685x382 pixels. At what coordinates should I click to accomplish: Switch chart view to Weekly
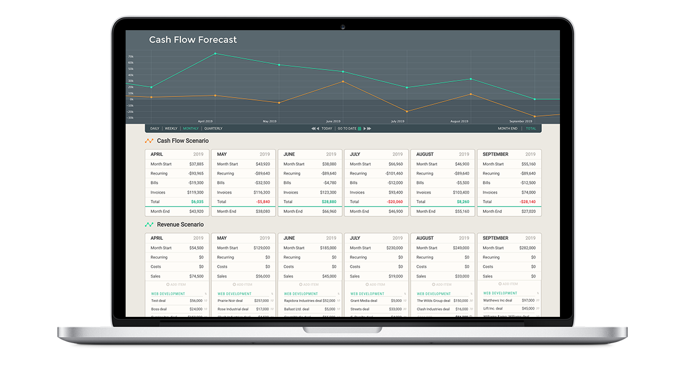[171, 128]
